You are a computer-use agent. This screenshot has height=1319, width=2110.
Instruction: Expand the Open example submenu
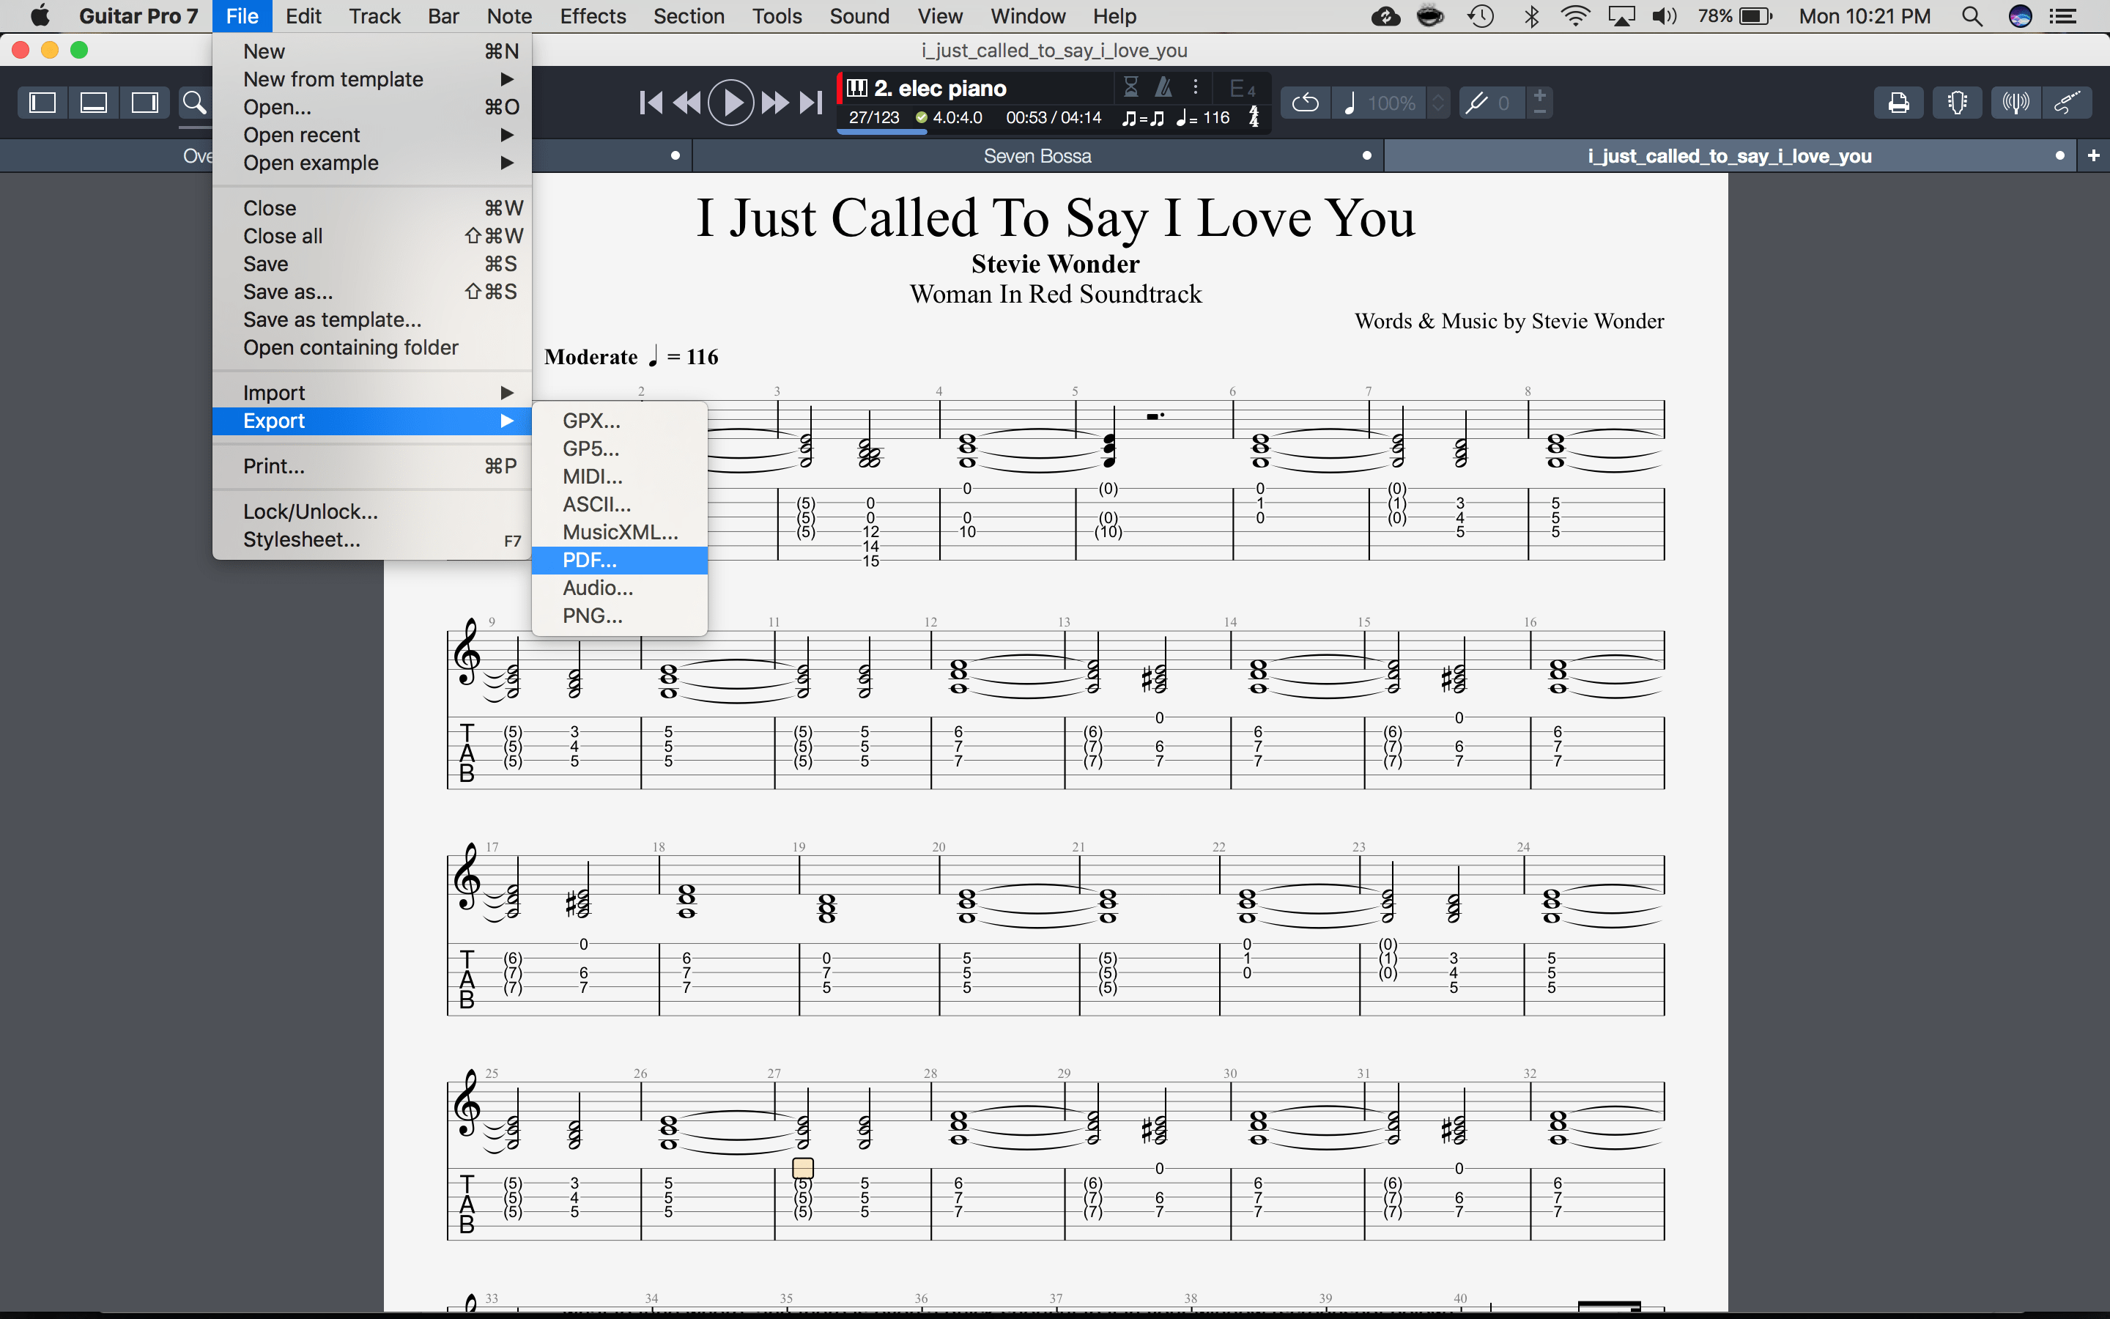(372, 163)
